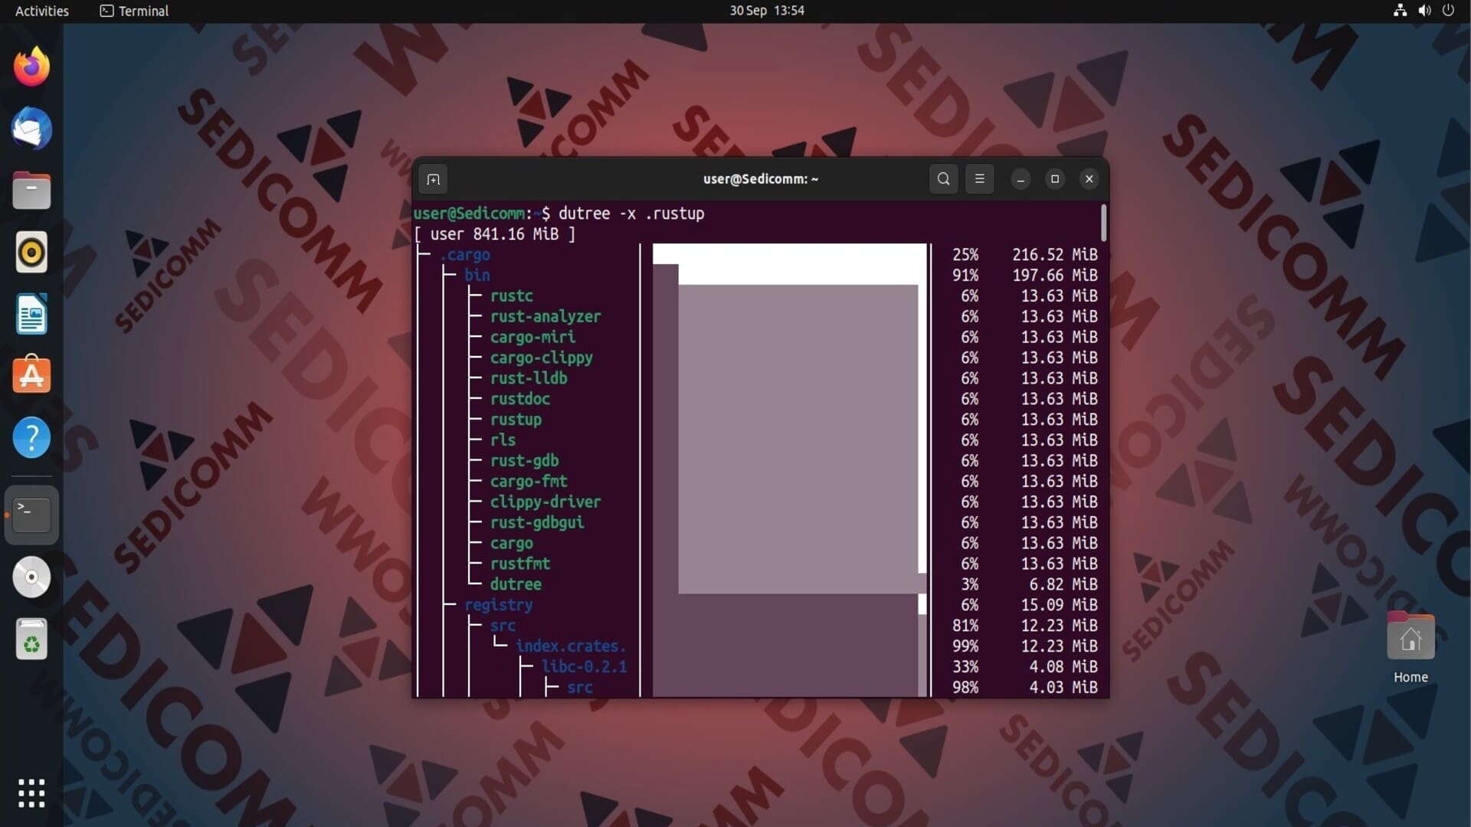The width and height of the screenshot is (1471, 827).
Task: Click the dutree entry in tree
Action: coord(516,584)
